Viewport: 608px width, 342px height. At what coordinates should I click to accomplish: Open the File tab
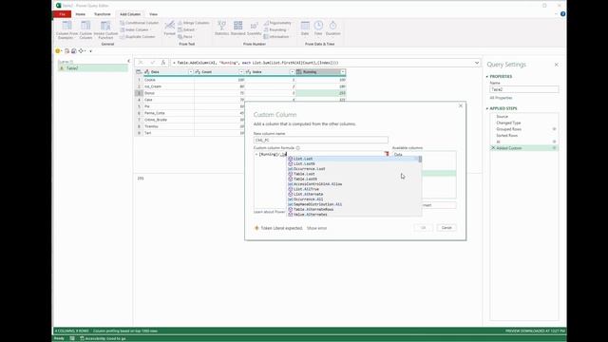pyautogui.click(x=62, y=14)
